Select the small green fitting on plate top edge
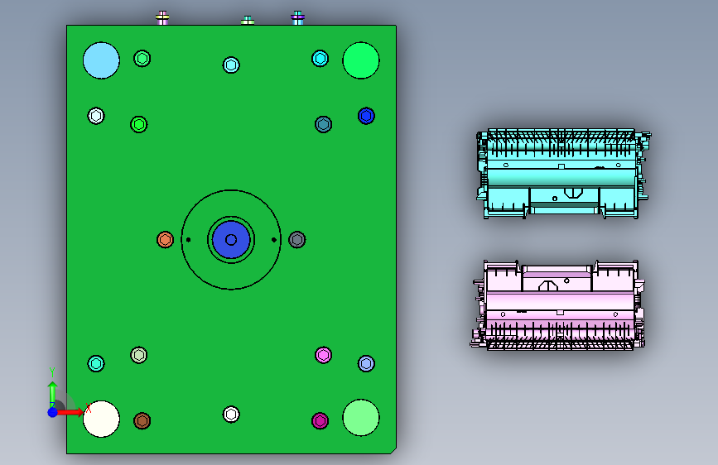 pyautogui.click(x=248, y=20)
